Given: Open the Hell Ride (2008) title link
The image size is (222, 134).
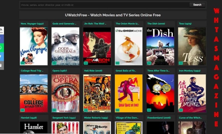Looking at the screenshot, I should pos(93,71).
